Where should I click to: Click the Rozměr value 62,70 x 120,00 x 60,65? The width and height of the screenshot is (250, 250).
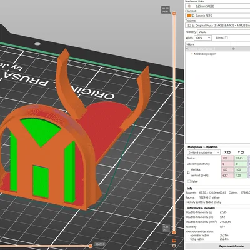tap(212, 192)
